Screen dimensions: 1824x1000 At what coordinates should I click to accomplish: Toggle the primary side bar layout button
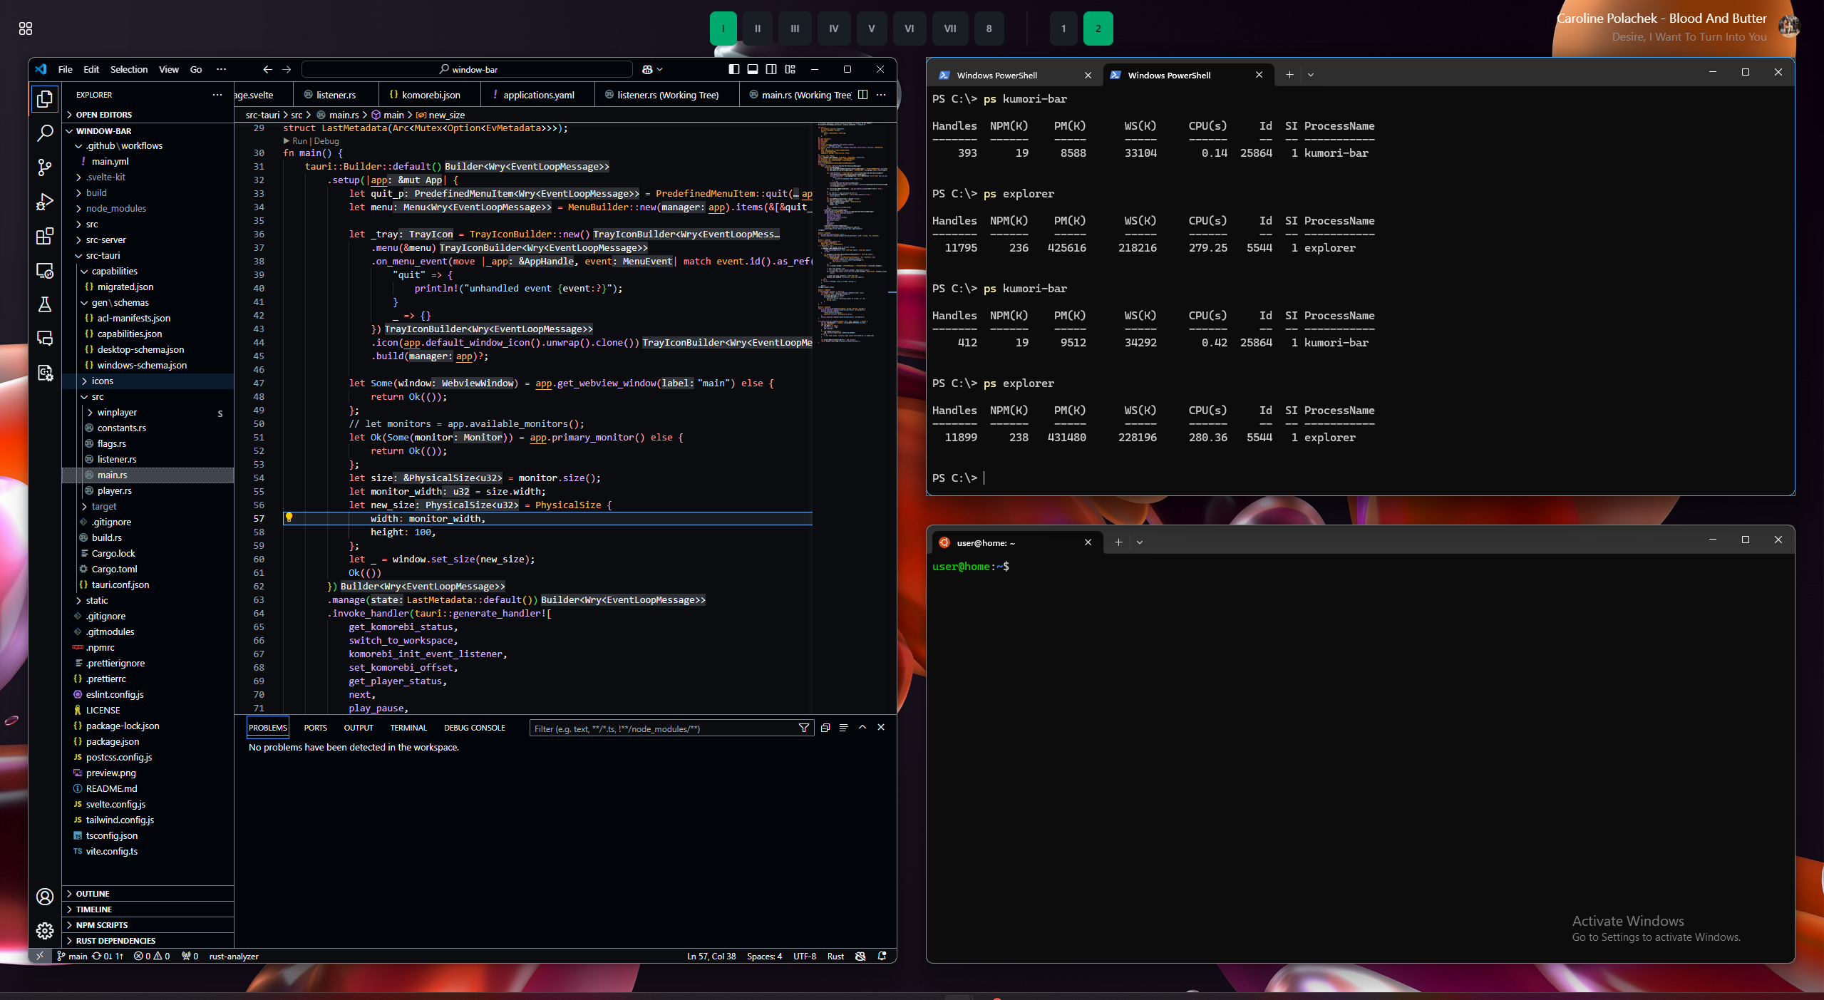pyautogui.click(x=733, y=69)
